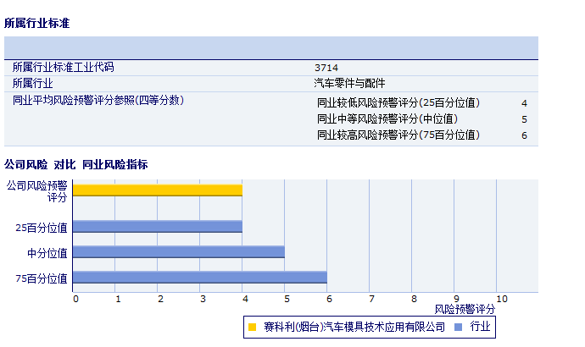The image size is (585, 347).
Task: Click the 同业平均风险预警评分参照 label
Action: point(98,100)
